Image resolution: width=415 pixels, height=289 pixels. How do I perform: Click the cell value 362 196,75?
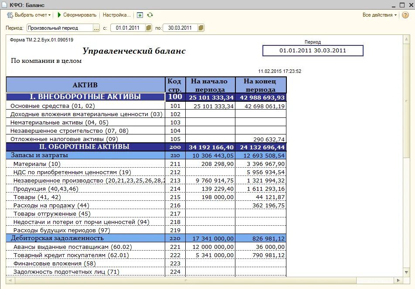(x=261, y=206)
